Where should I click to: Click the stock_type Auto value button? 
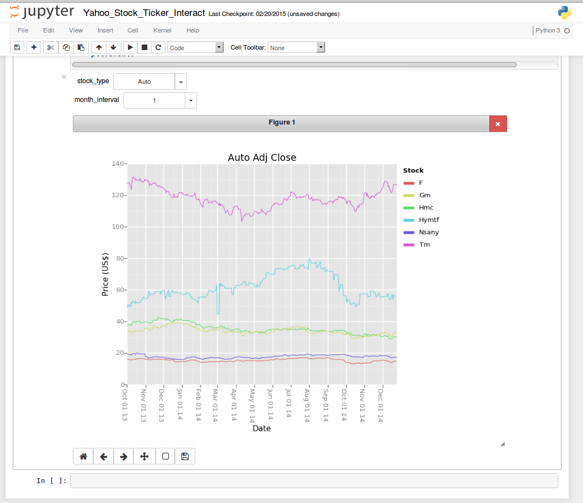coord(144,82)
